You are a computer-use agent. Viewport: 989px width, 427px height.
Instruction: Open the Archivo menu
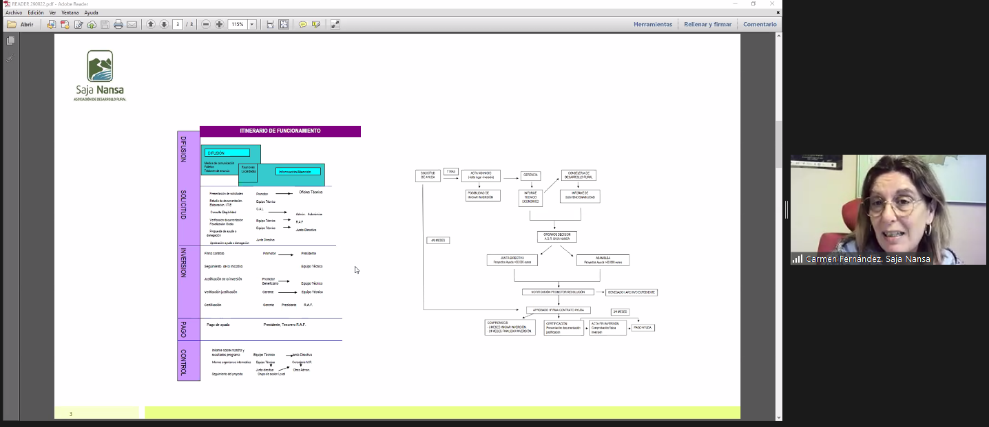14,12
